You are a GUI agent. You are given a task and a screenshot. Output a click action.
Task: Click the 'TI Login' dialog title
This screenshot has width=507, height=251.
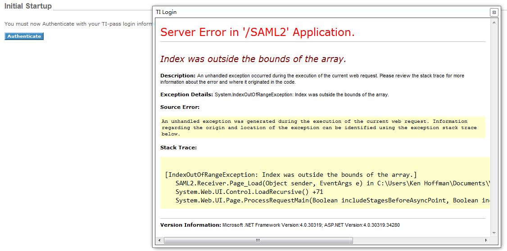(x=166, y=12)
